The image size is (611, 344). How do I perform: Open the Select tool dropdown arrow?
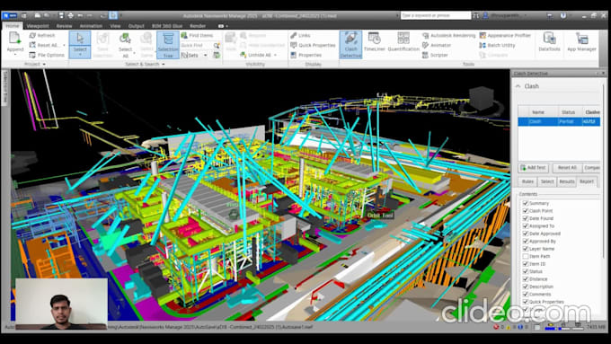(x=80, y=54)
